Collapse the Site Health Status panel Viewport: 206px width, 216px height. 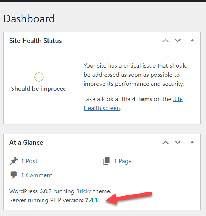click(x=192, y=40)
